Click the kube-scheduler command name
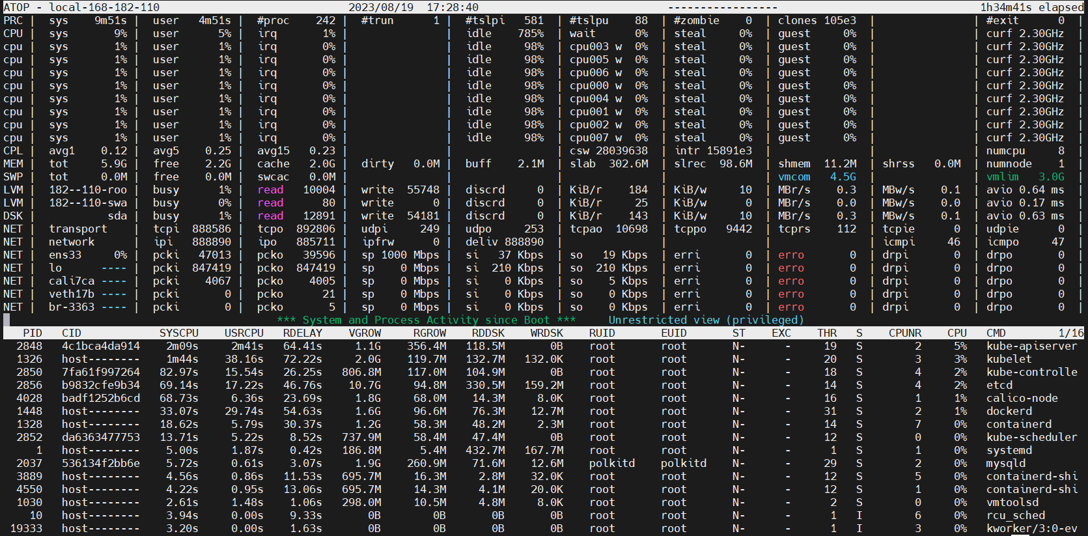Screen dimensions: 1088x536 (x=1031, y=437)
